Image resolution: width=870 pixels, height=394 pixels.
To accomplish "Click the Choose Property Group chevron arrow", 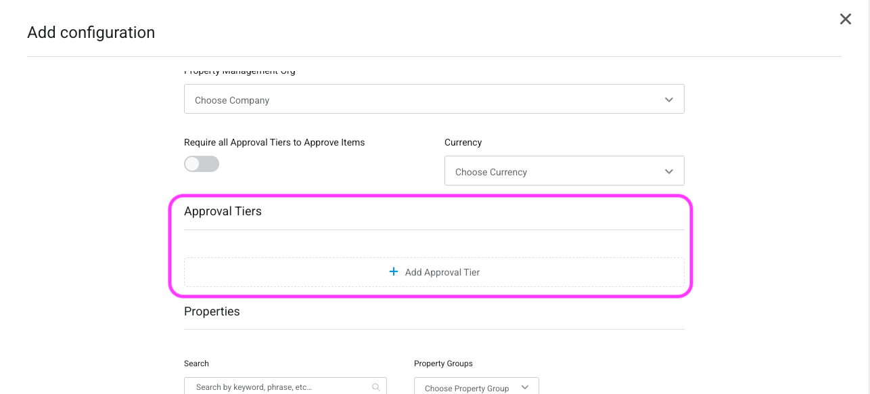I will [x=525, y=387].
